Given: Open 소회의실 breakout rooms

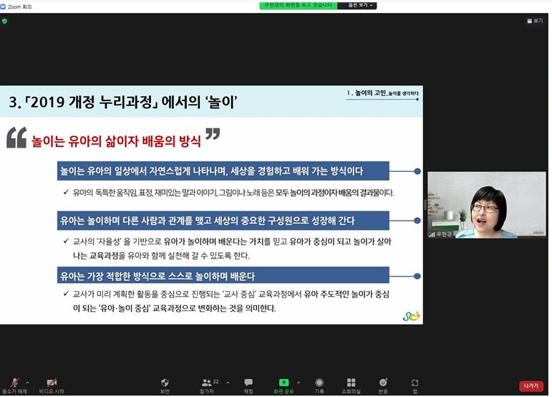Looking at the screenshot, I should pyautogui.click(x=351, y=384).
